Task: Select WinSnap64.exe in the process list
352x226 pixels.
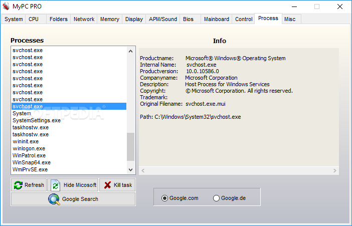Action: pos(69,162)
